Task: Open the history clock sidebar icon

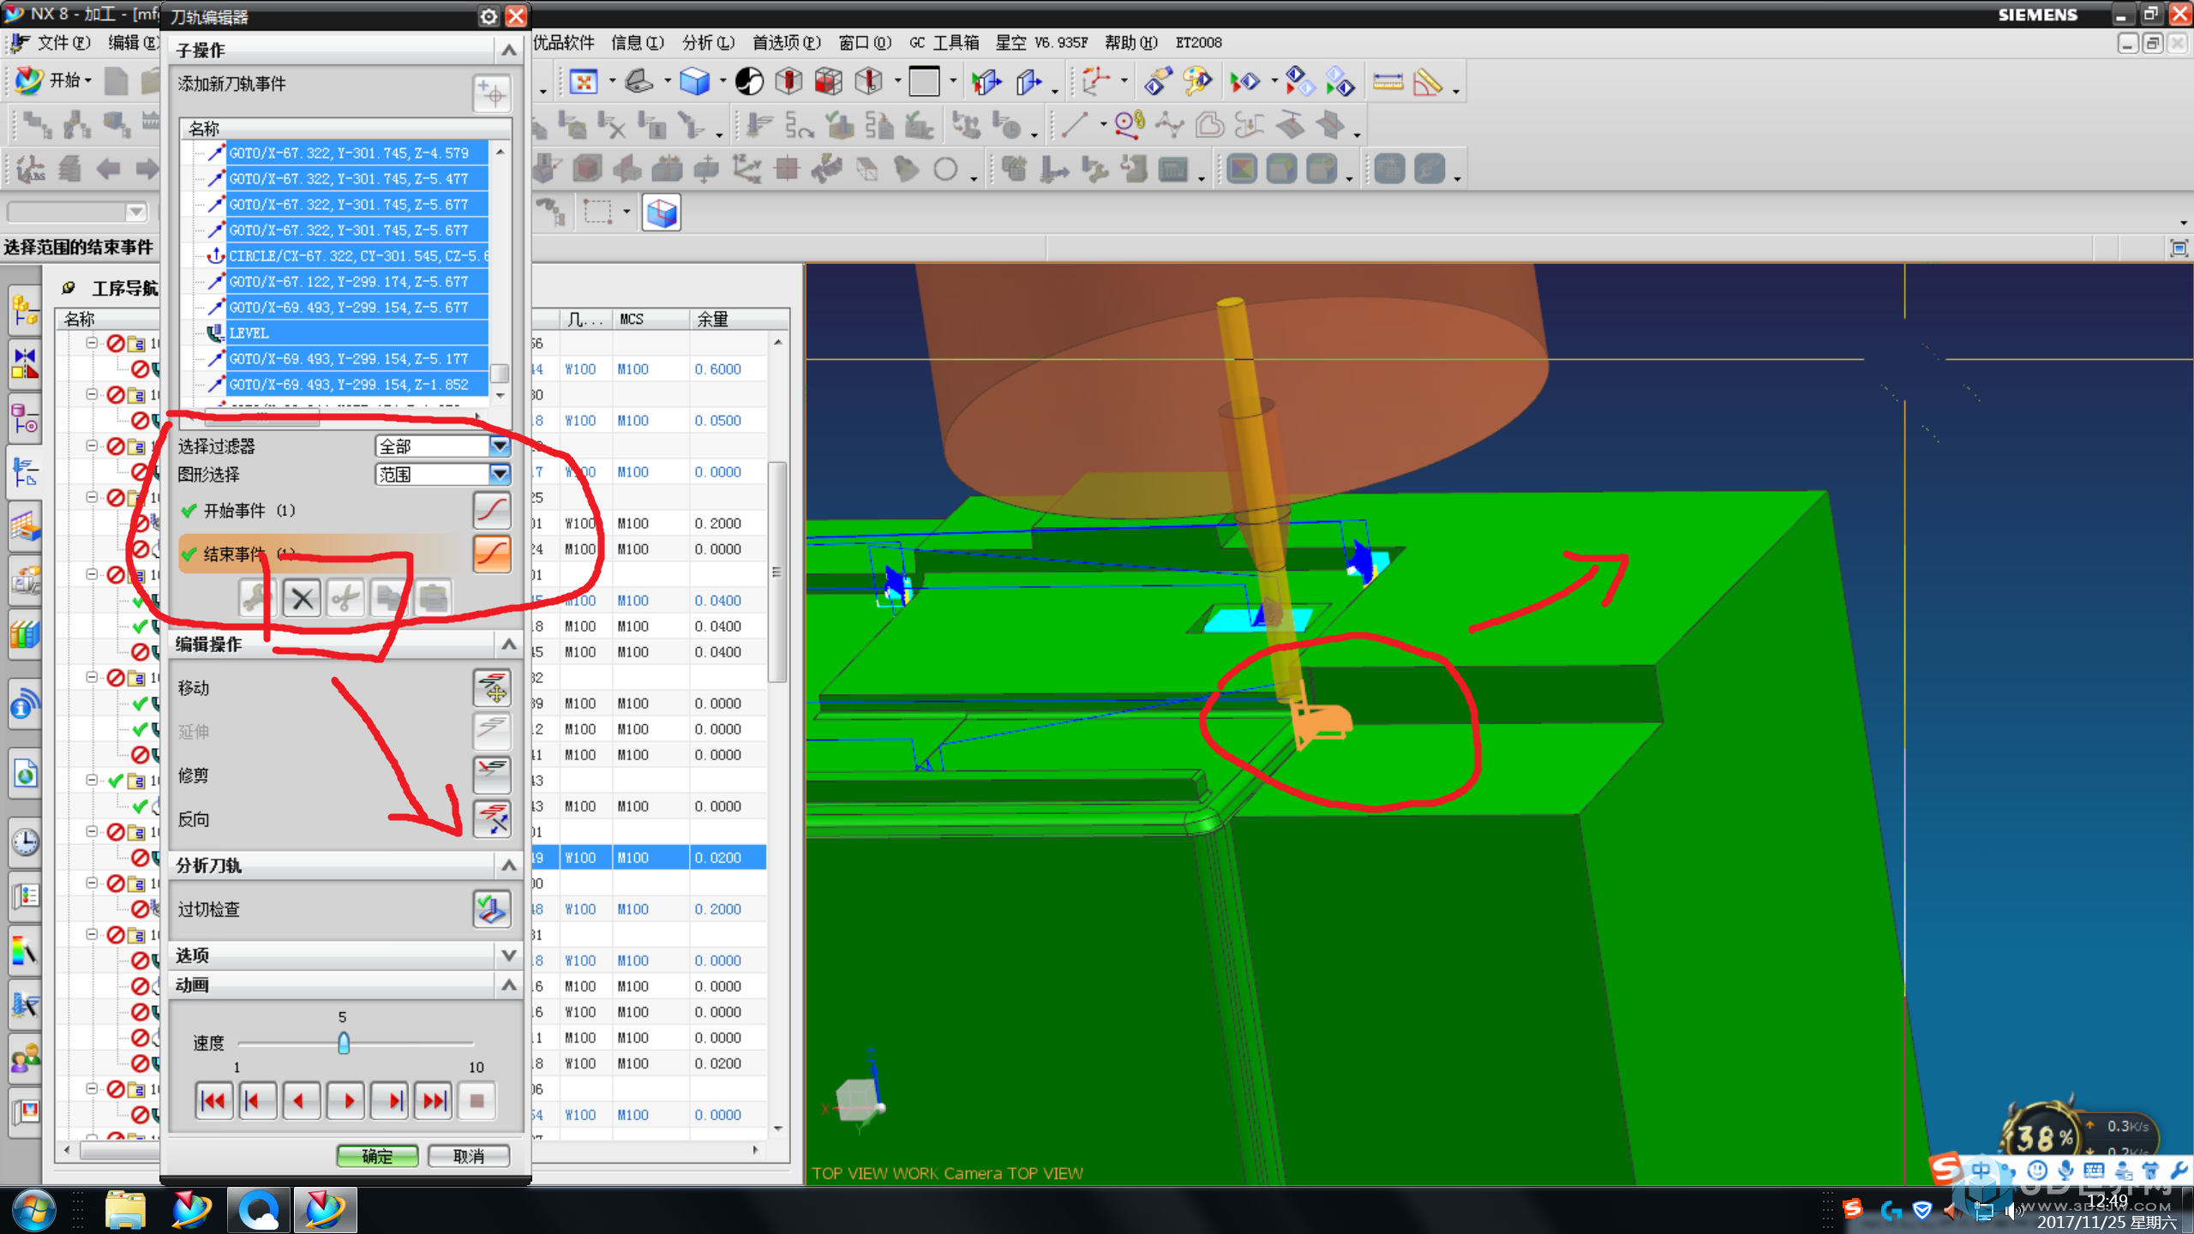Action: (x=26, y=842)
